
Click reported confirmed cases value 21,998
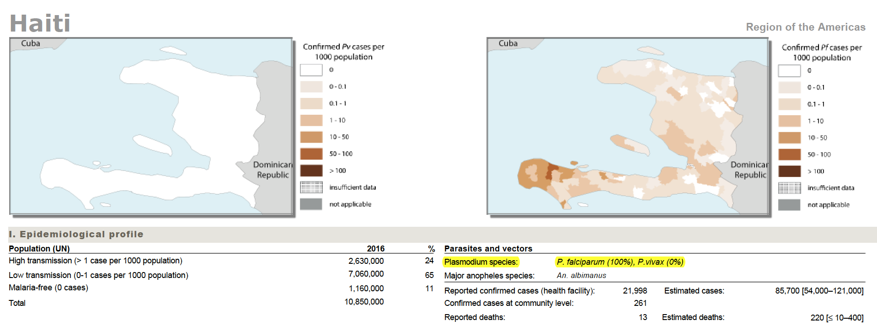635,291
